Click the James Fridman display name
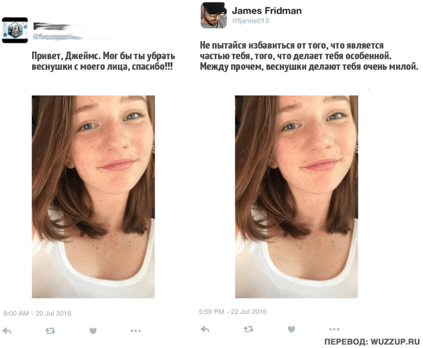Image resolution: width=423 pixels, height=348 pixels. [267, 11]
